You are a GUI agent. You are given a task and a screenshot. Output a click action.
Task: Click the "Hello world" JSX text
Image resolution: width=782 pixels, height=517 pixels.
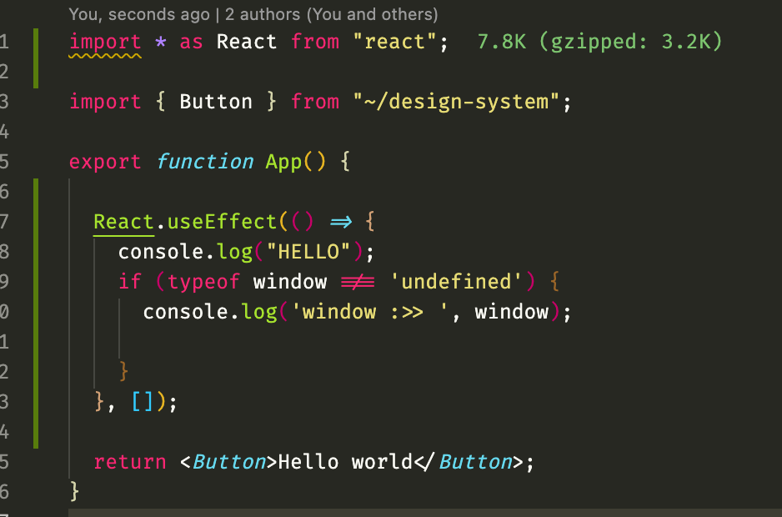(x=345, y=462)
